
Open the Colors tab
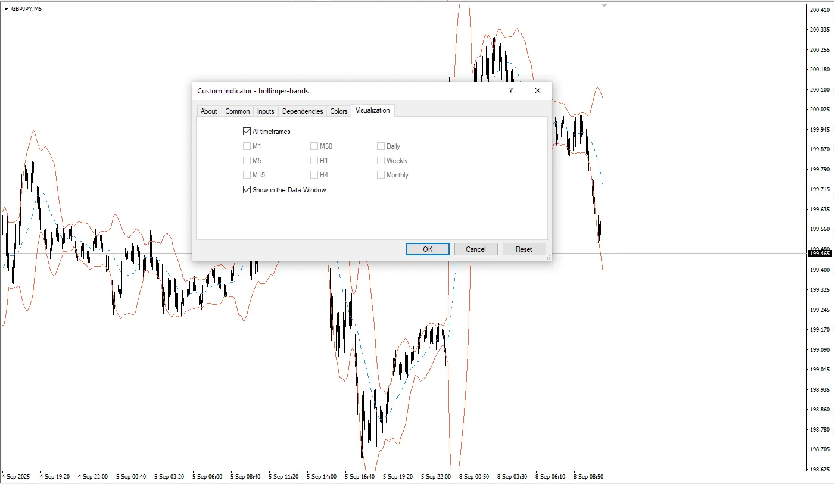(339, 111)
